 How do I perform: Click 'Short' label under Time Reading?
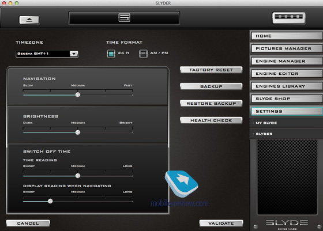pyautogui.click(x=29, y=166)
